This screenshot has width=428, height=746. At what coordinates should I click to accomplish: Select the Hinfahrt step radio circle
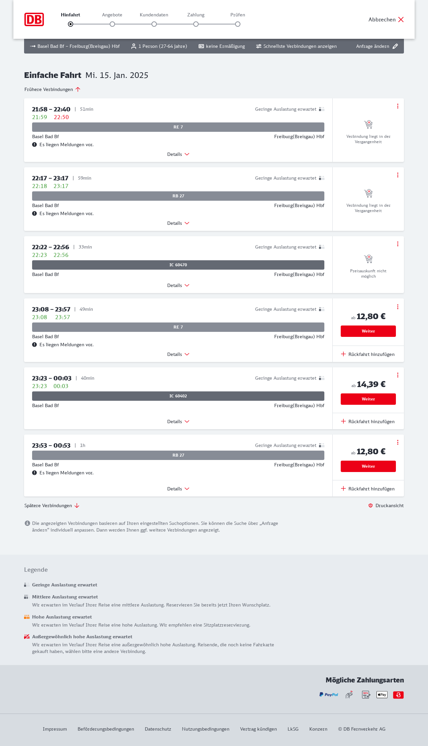(x=71, y=24)
